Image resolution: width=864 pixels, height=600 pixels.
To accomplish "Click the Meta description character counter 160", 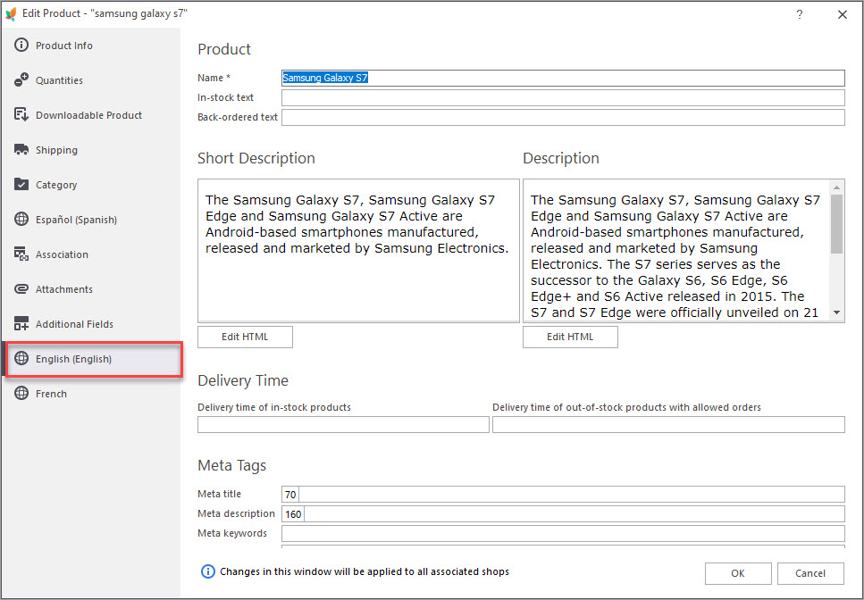I will pyautogui.click(x=293, y=514).
